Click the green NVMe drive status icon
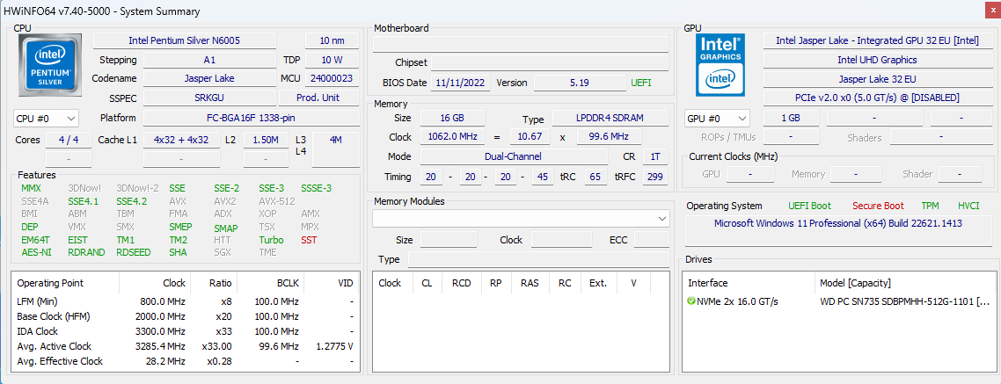 691,301
